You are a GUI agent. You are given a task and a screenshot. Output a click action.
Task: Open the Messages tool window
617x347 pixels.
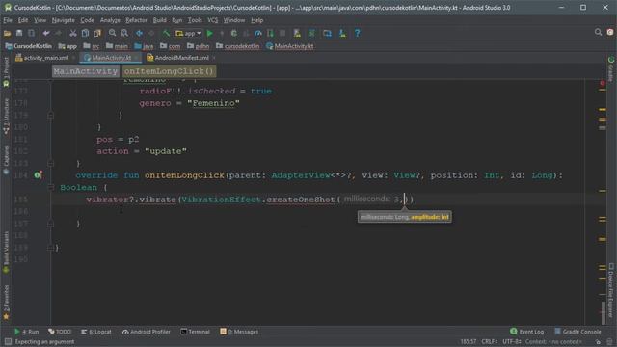(239, 332)
